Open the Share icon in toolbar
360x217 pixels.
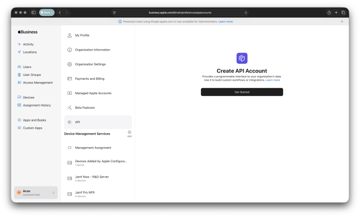(329, 13)
